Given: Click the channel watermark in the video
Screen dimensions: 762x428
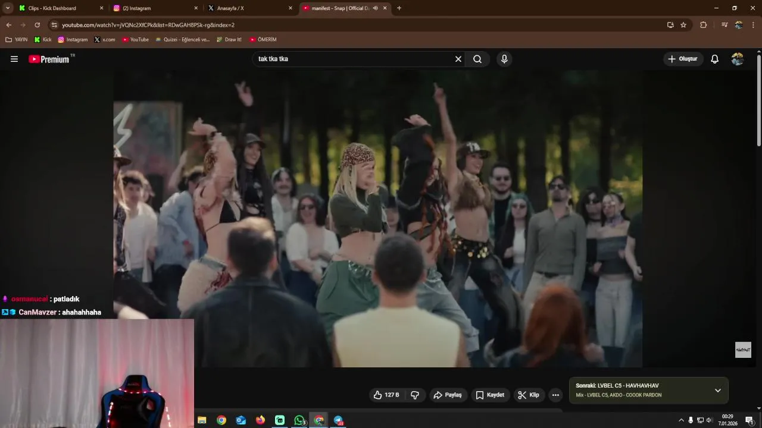Looking at the screenshot, I should (743, 350).
